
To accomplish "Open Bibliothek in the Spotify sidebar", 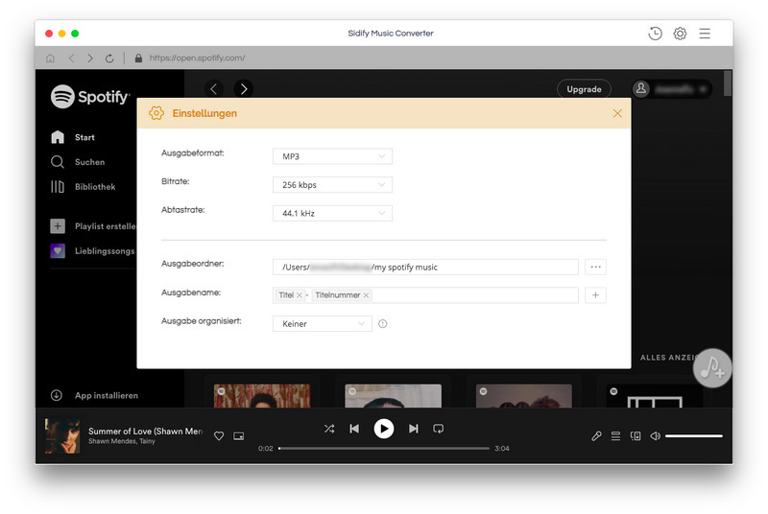I will click(84, 186).
